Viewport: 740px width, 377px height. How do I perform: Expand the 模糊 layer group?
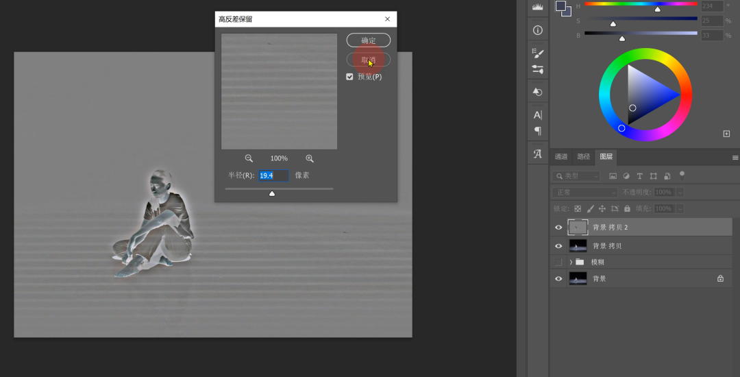[571, 262]
